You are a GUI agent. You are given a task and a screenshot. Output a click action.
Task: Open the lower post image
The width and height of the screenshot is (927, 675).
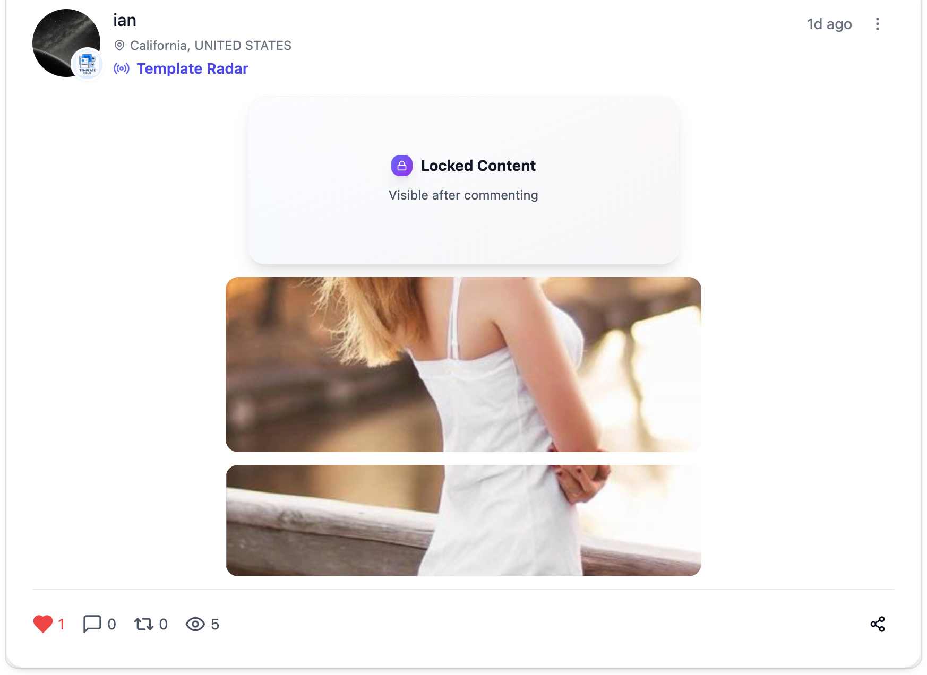tap(463, 521)
